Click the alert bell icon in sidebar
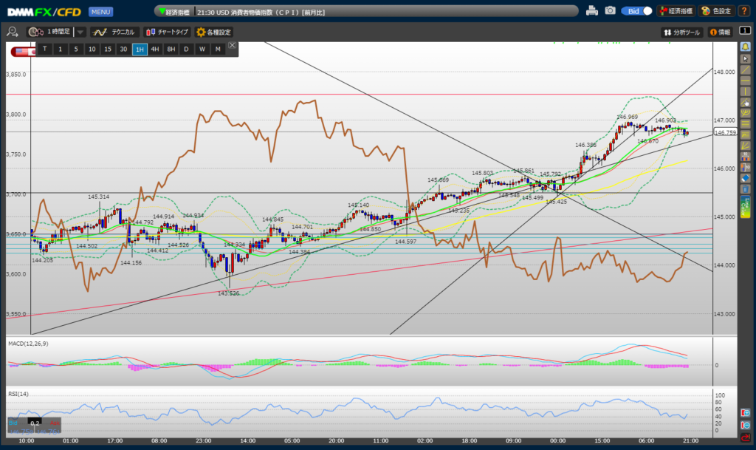Viewport: 756px width, 450px height. click(746, 47)
